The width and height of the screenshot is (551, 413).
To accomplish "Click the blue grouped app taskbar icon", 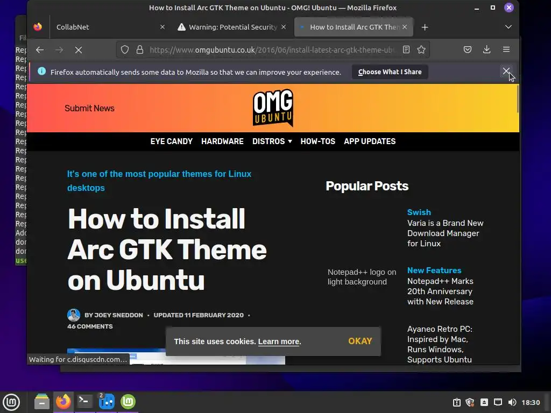I will (107, 401).
